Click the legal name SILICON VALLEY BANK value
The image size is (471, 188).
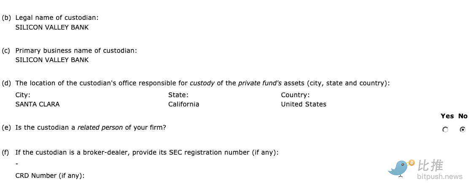pyautogui.click(x=52, y=27)
